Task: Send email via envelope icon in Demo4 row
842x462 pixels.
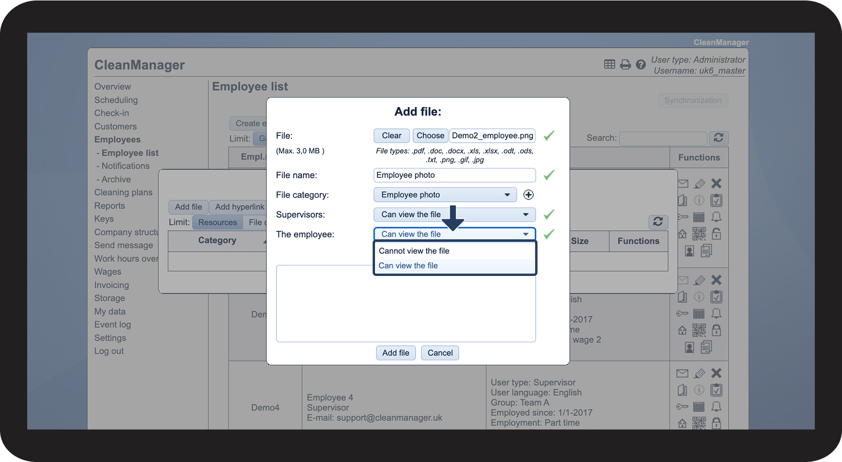Action: click(682, 374)
